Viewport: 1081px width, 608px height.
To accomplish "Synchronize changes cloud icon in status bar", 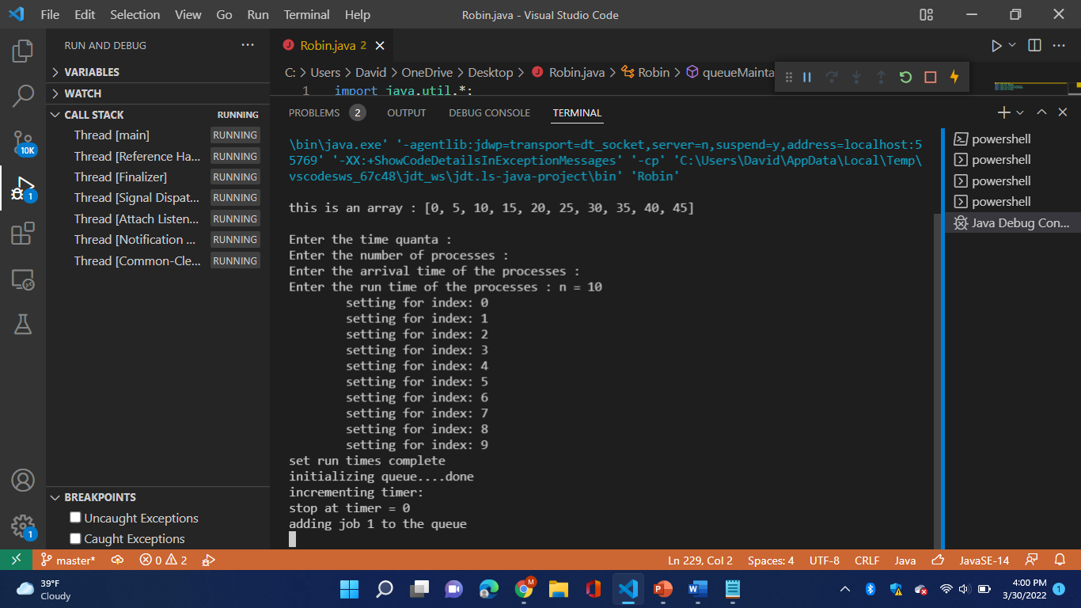I will click(117, 560).
